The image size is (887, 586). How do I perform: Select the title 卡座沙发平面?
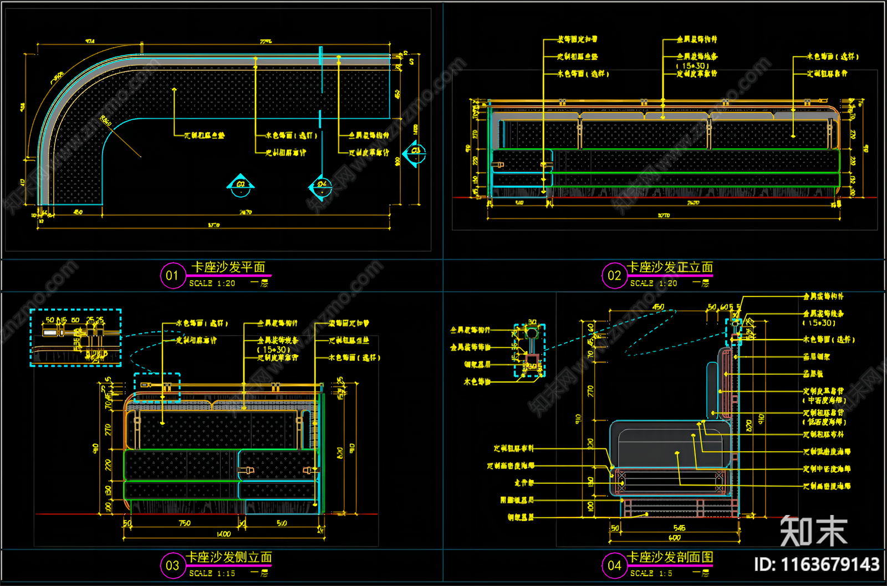[228, 267]
